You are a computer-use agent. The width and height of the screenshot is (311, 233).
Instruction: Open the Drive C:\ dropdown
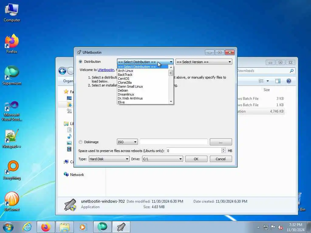pos(162,159)
